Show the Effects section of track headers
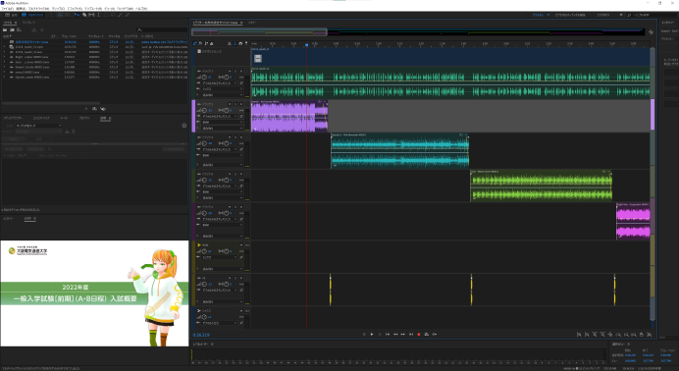The image size is (679, 371). coord(200,43)
